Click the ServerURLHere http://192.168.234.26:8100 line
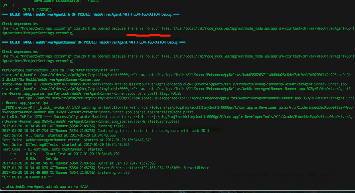 click(106, 168)
